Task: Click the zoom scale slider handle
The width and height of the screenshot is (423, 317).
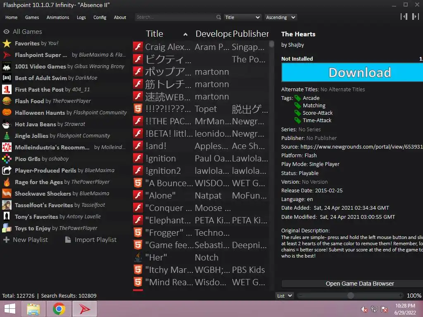Action: pos(351,296)
